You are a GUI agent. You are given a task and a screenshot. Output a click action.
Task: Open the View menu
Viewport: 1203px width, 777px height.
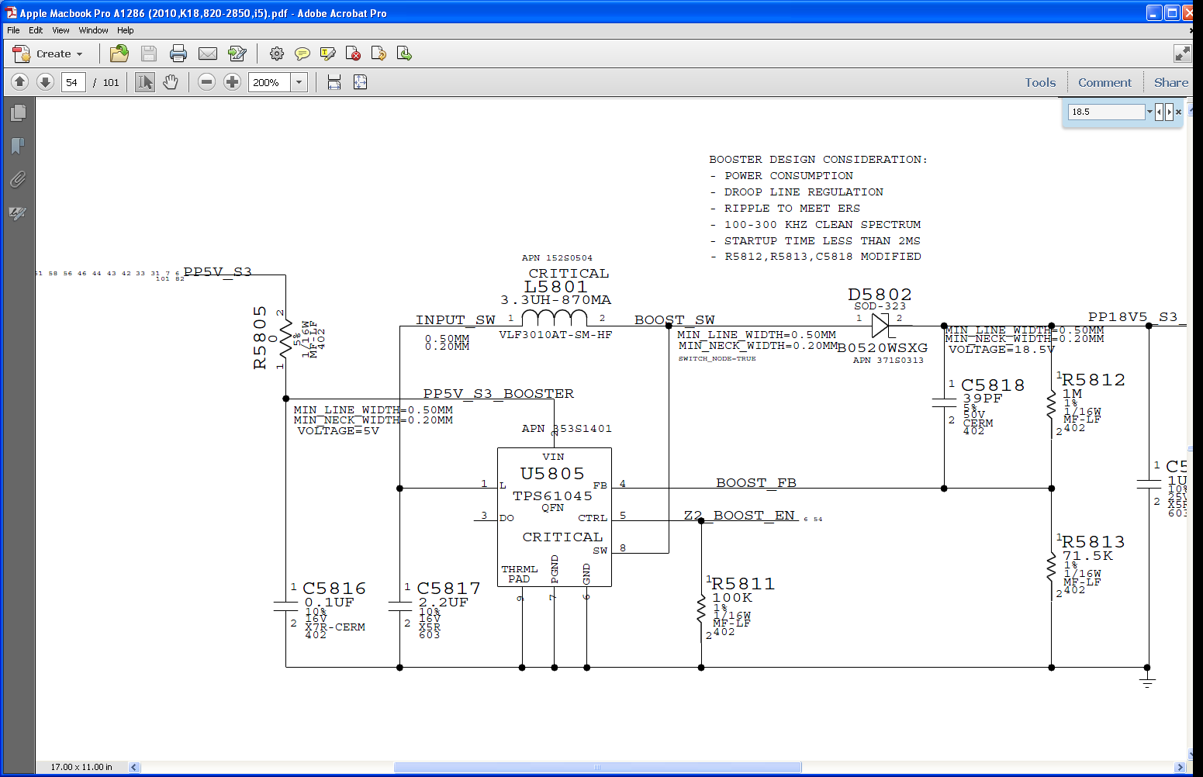coord(60,30)
